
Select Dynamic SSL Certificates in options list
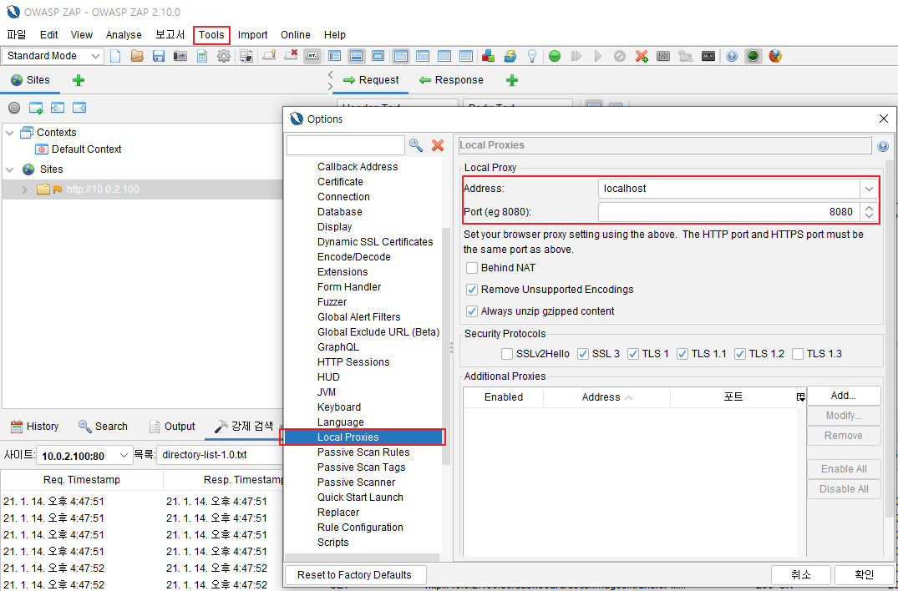pyautogui.click(x=375, y=242)
